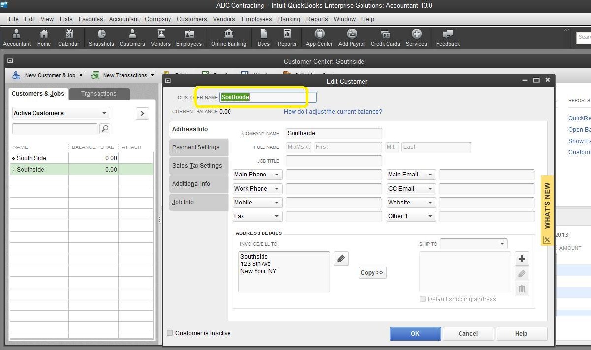
Task: Open the Lists menu
Action: click(x=66, y=19)
